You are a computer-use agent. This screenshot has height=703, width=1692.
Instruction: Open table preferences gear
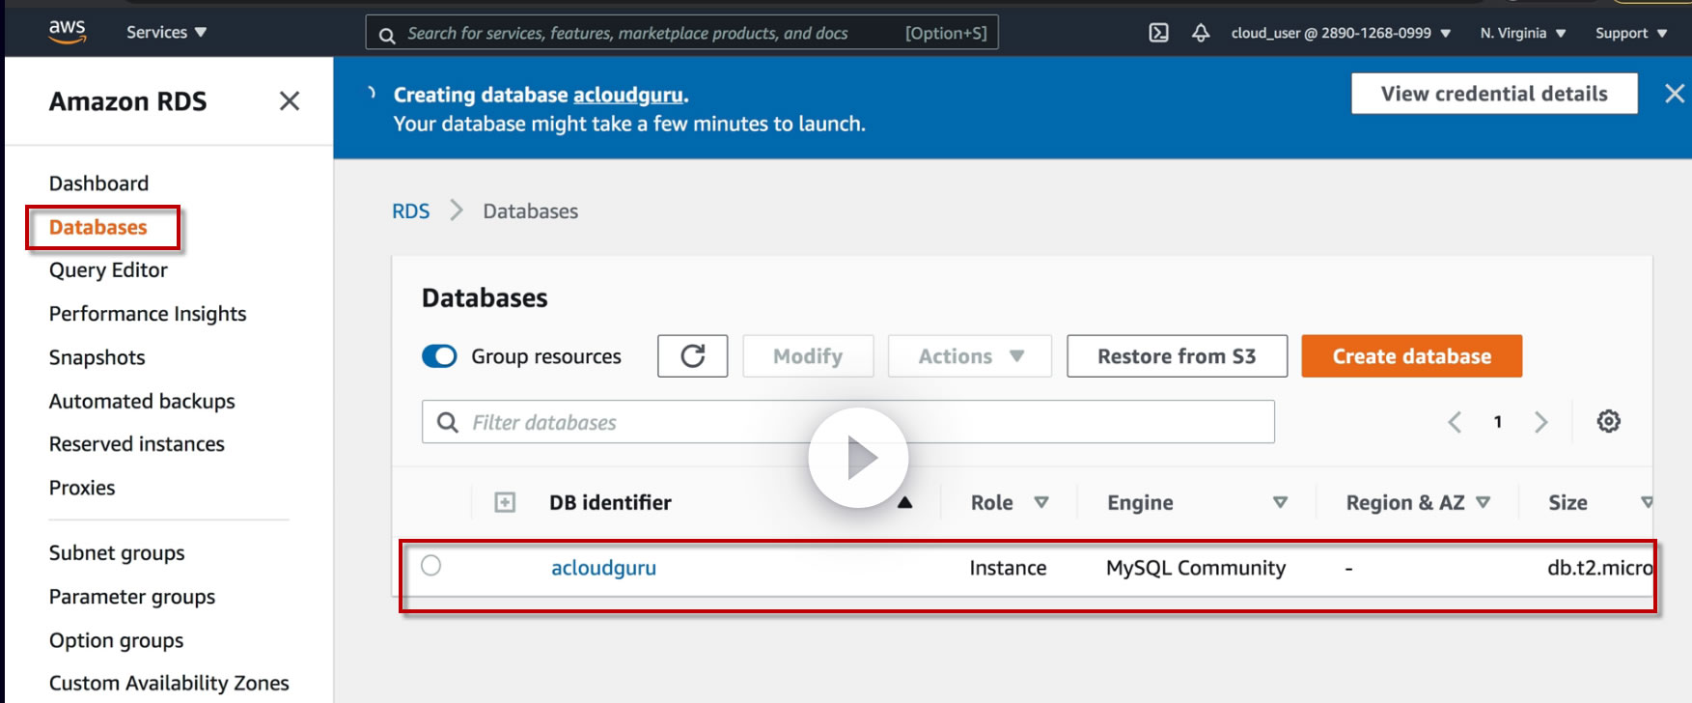(1608, 421)
